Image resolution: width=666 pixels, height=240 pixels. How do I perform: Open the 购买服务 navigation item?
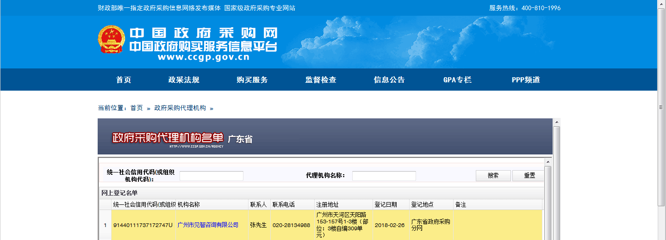tap(252, 80)
